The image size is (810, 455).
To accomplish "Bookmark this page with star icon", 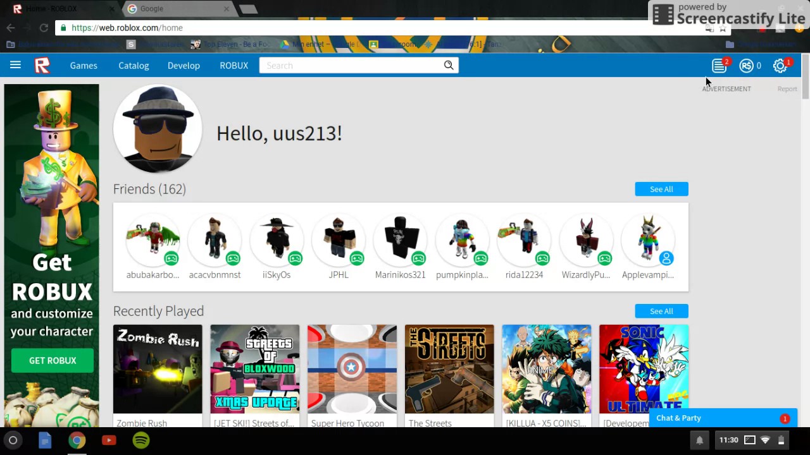I will [723, 28].
